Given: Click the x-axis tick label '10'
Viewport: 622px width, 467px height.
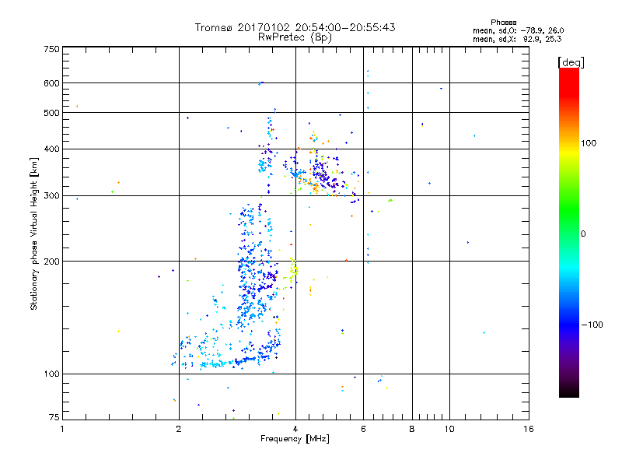Looking at the screenshot, I should click(x=449, y=429).
